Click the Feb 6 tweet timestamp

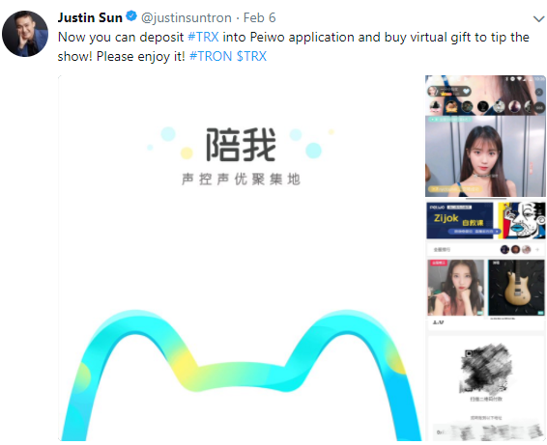[x=260, y=17]
